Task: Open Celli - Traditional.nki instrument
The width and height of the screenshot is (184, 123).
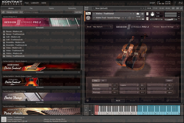Action: tap(14, 40)
